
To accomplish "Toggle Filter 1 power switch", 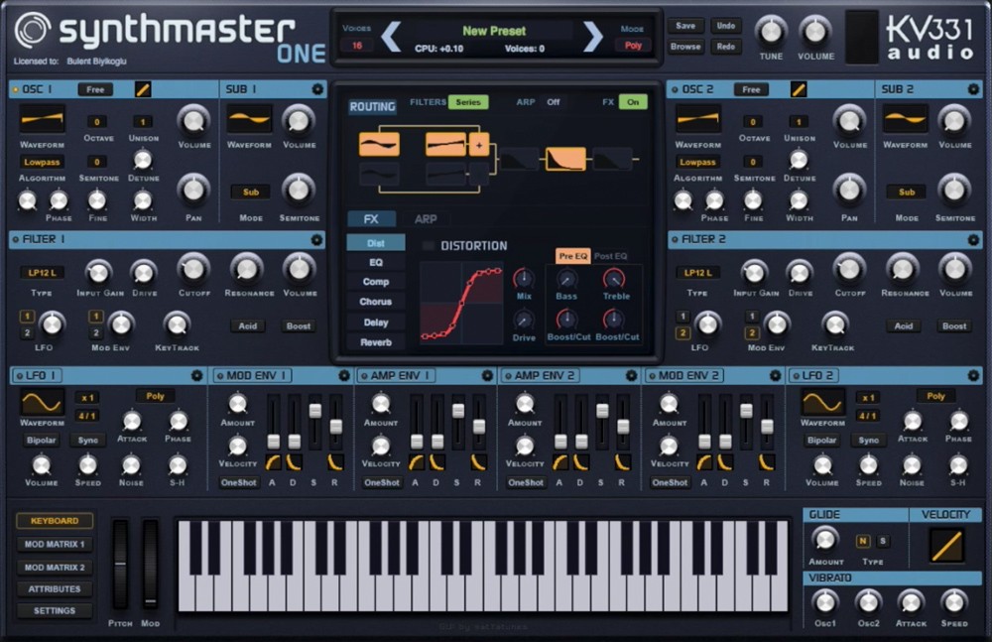I will coord(15,239).
